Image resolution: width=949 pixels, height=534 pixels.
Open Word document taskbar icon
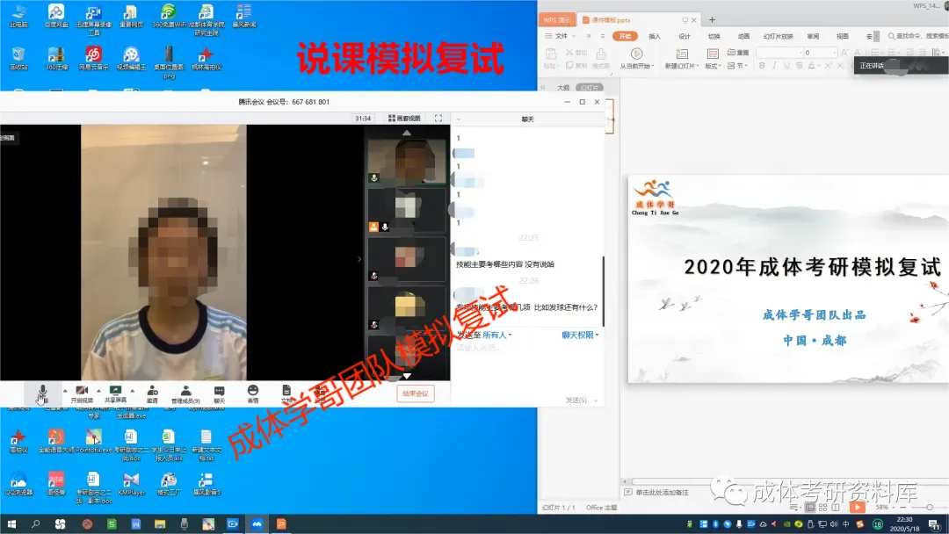tap(135, 524)
